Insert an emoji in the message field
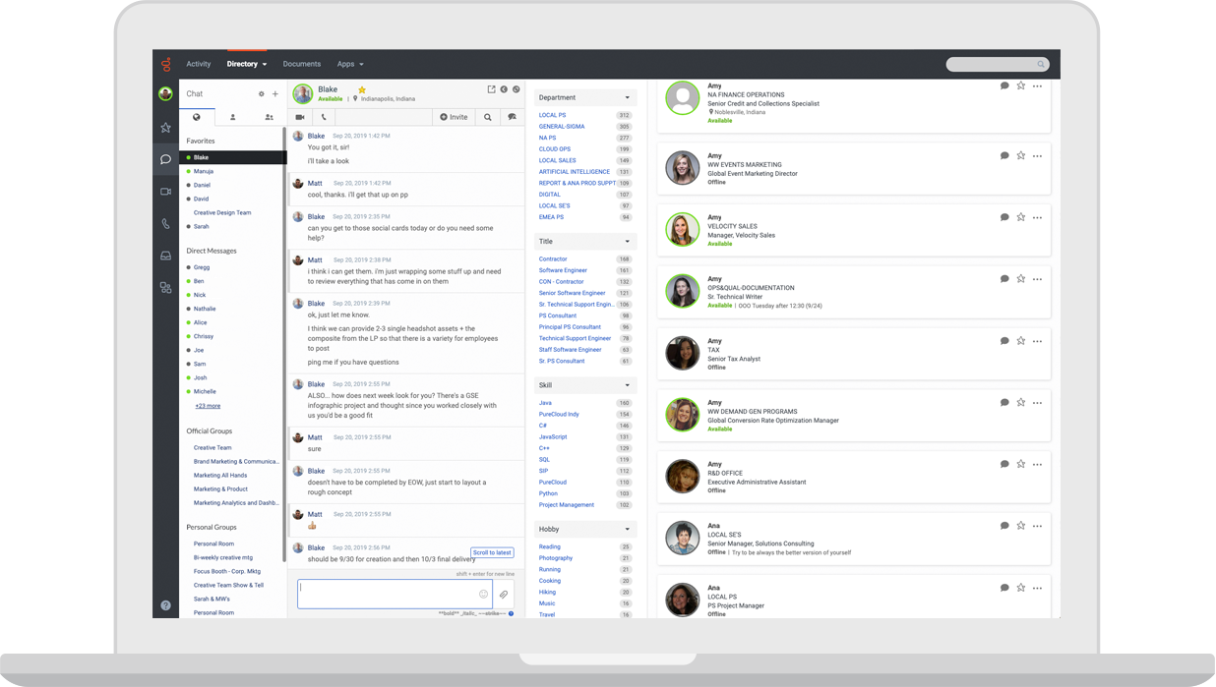Image resolution: width=1216 pixels, height=687 pixels. (481, 594)
